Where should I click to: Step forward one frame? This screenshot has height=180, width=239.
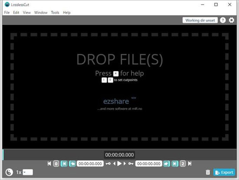(x=125, y=164)
